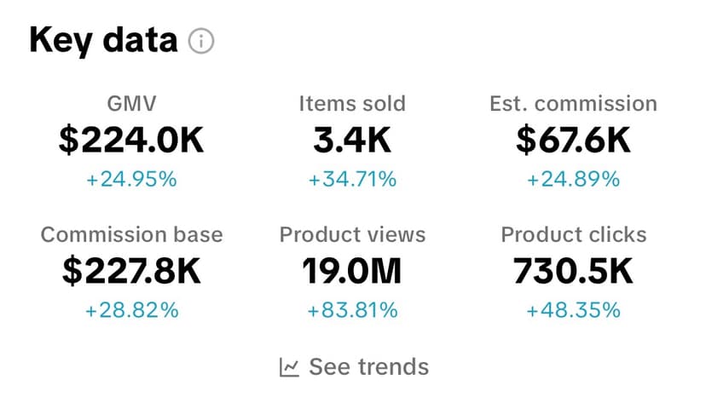Viewport: 706px width, 397px height.
Task: Click the 730.5K product clicks value
Action: (573, 271)
